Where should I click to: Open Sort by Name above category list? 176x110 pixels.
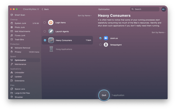point(85,16)
